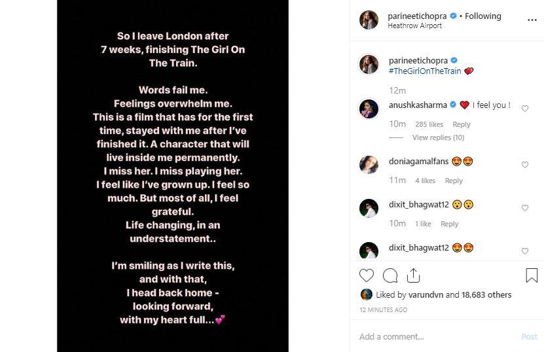
Task: Toggle the Following button in header
Action: [x=483, y=16]
